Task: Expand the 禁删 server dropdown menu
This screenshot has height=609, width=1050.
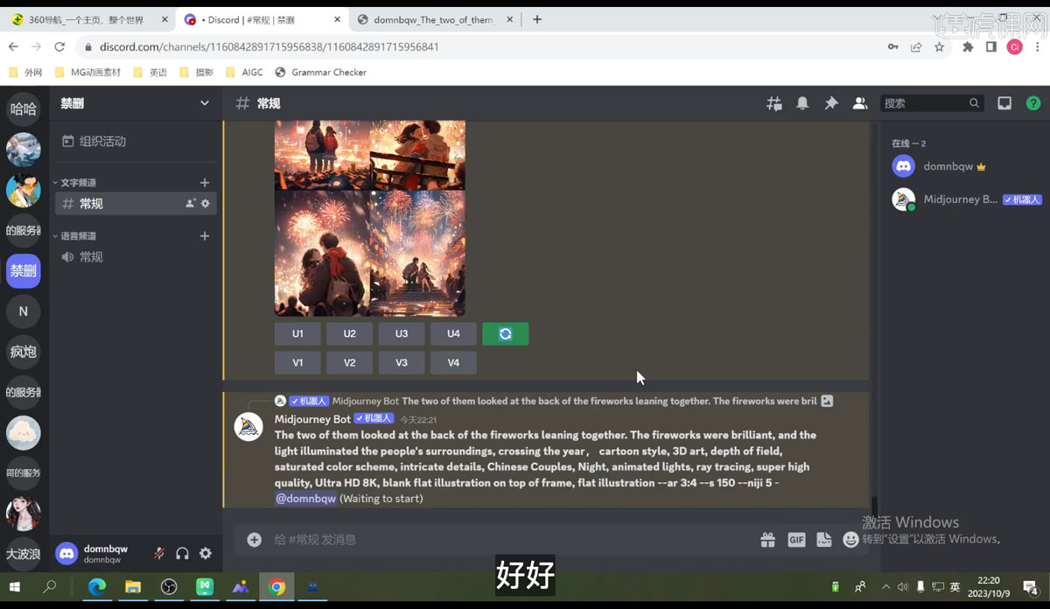Action: 205,102
